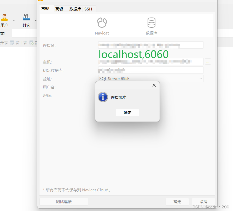
Task: Click the 测试连接 test connection button
Action: 64,202
